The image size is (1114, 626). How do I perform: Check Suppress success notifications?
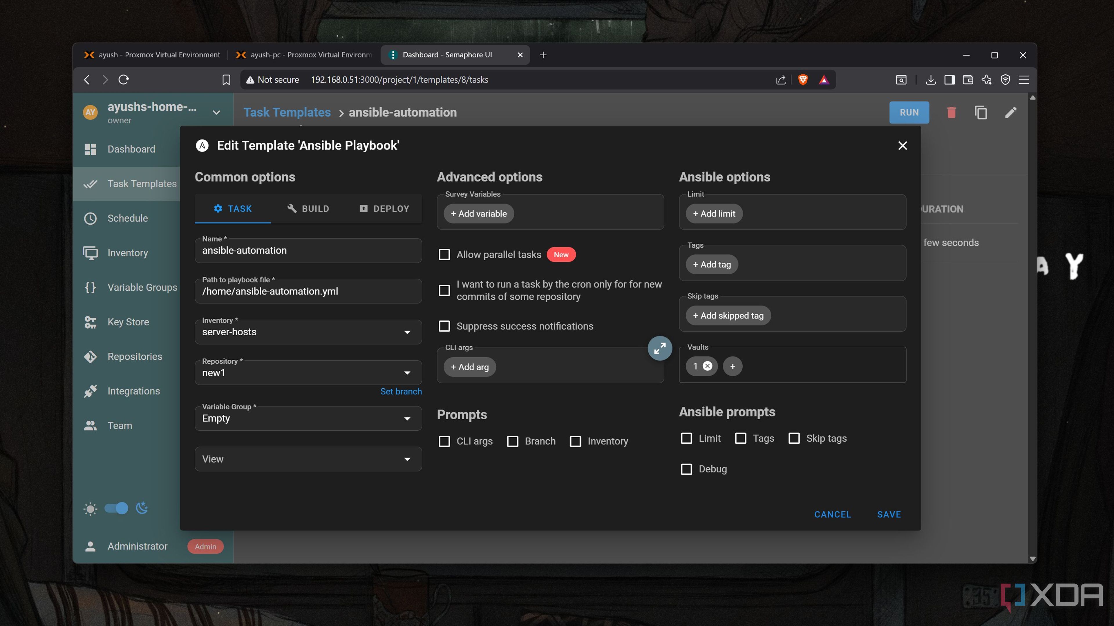[444, 326]
